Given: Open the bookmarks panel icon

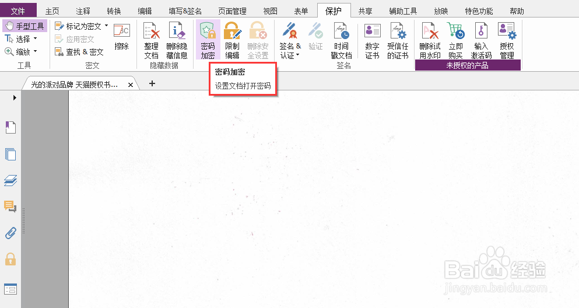Looking at the screenshot, I should coord(10,127).
